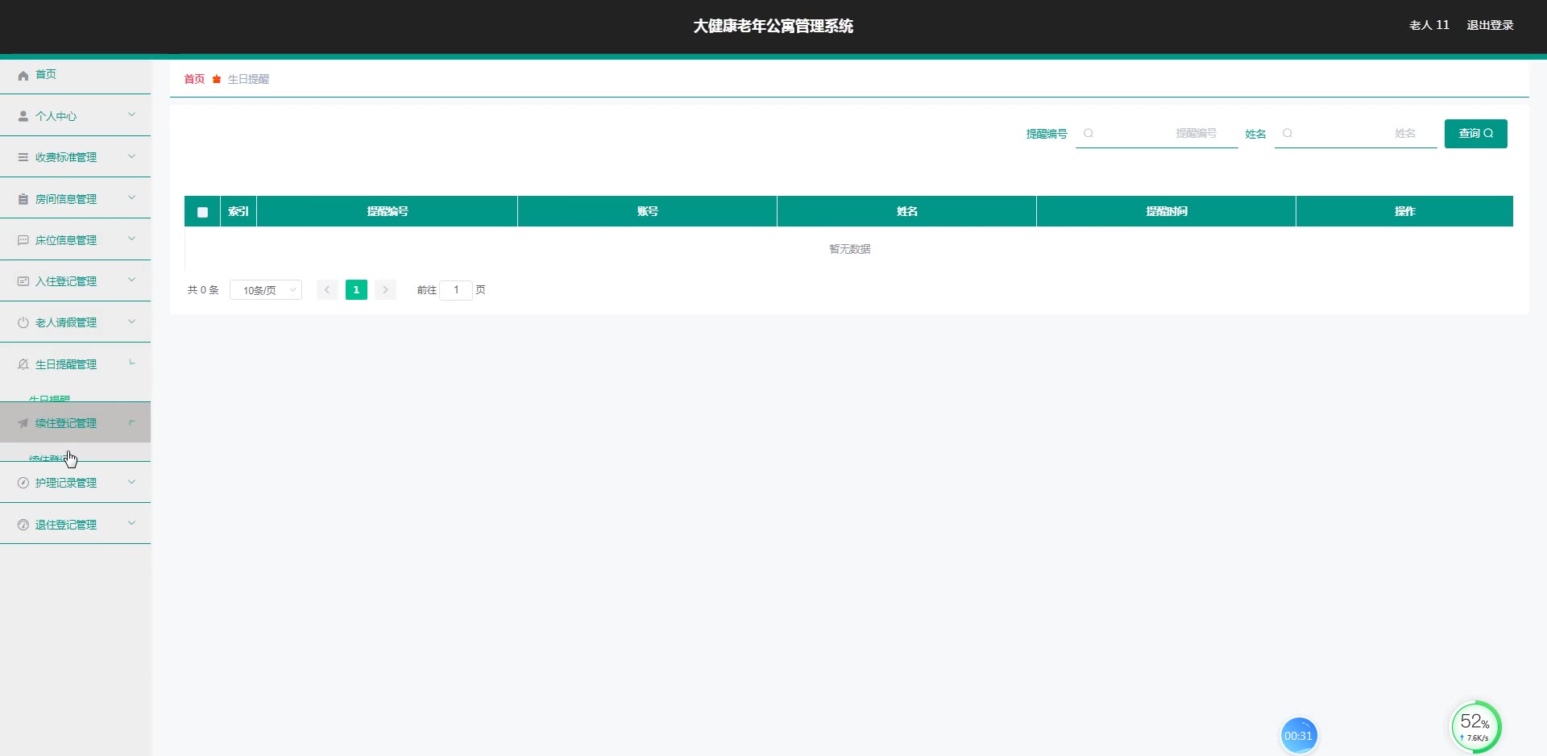This screenshot has height=756, width=1547.
Task: Click the person icon beside 个人中心
Action: click(23, 116)
